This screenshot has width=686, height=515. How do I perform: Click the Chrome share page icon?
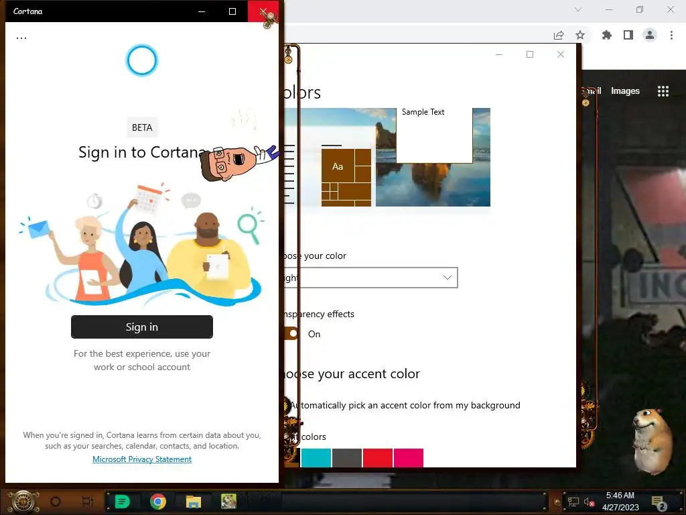559,35
